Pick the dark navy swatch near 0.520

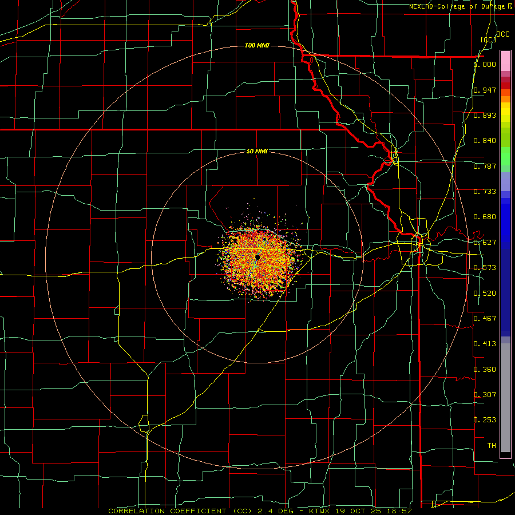pos(505,292)
